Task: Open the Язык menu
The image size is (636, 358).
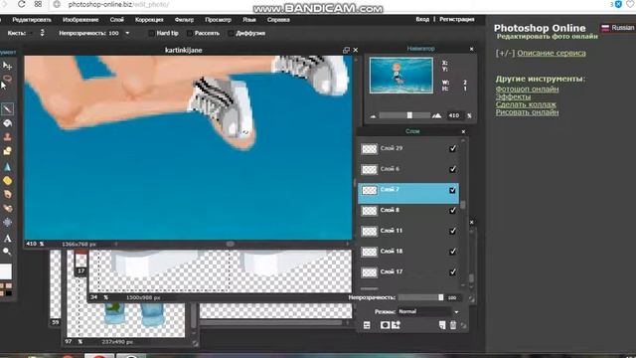Action: 249,20
